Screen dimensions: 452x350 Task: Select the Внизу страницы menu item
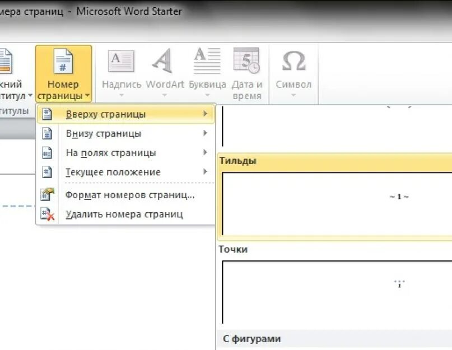126,133
